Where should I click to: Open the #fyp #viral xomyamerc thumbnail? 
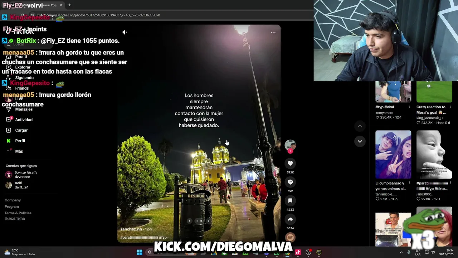coord(393,92)
